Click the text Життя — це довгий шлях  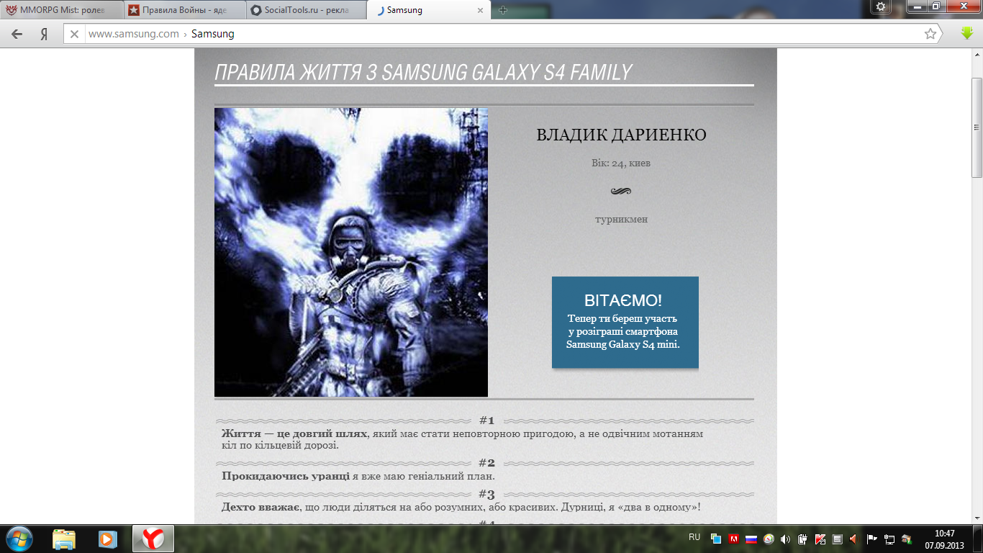pyautogui.click(x=295, y=433)
